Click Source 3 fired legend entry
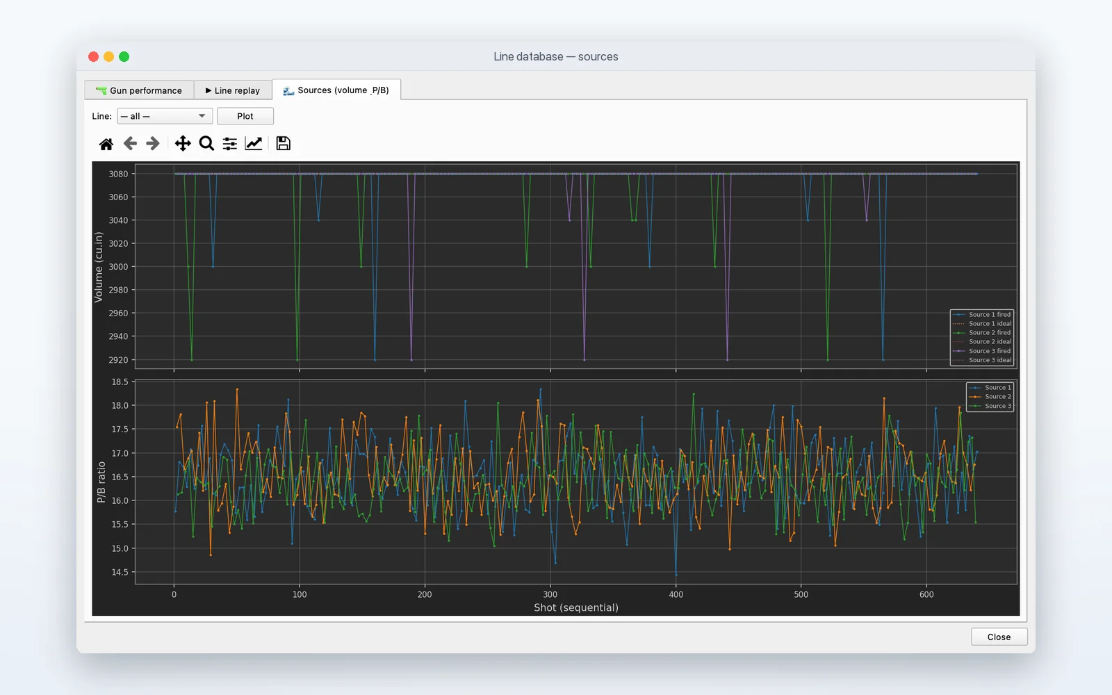The width and height of the screenshot is (1112, 695). [982, 351]
